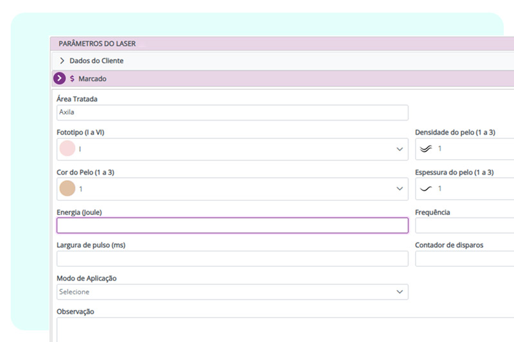514x342 pixels.
Task: Click the chevron icon before Dados do Cliente
Action: [62, 60]
